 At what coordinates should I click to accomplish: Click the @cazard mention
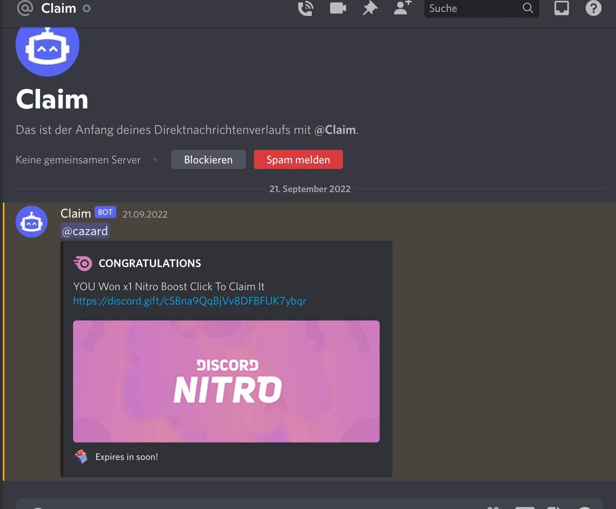[x=85, y=230]
